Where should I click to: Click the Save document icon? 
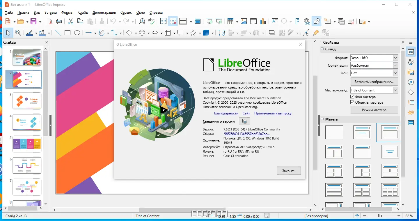(x=33, y=21)
